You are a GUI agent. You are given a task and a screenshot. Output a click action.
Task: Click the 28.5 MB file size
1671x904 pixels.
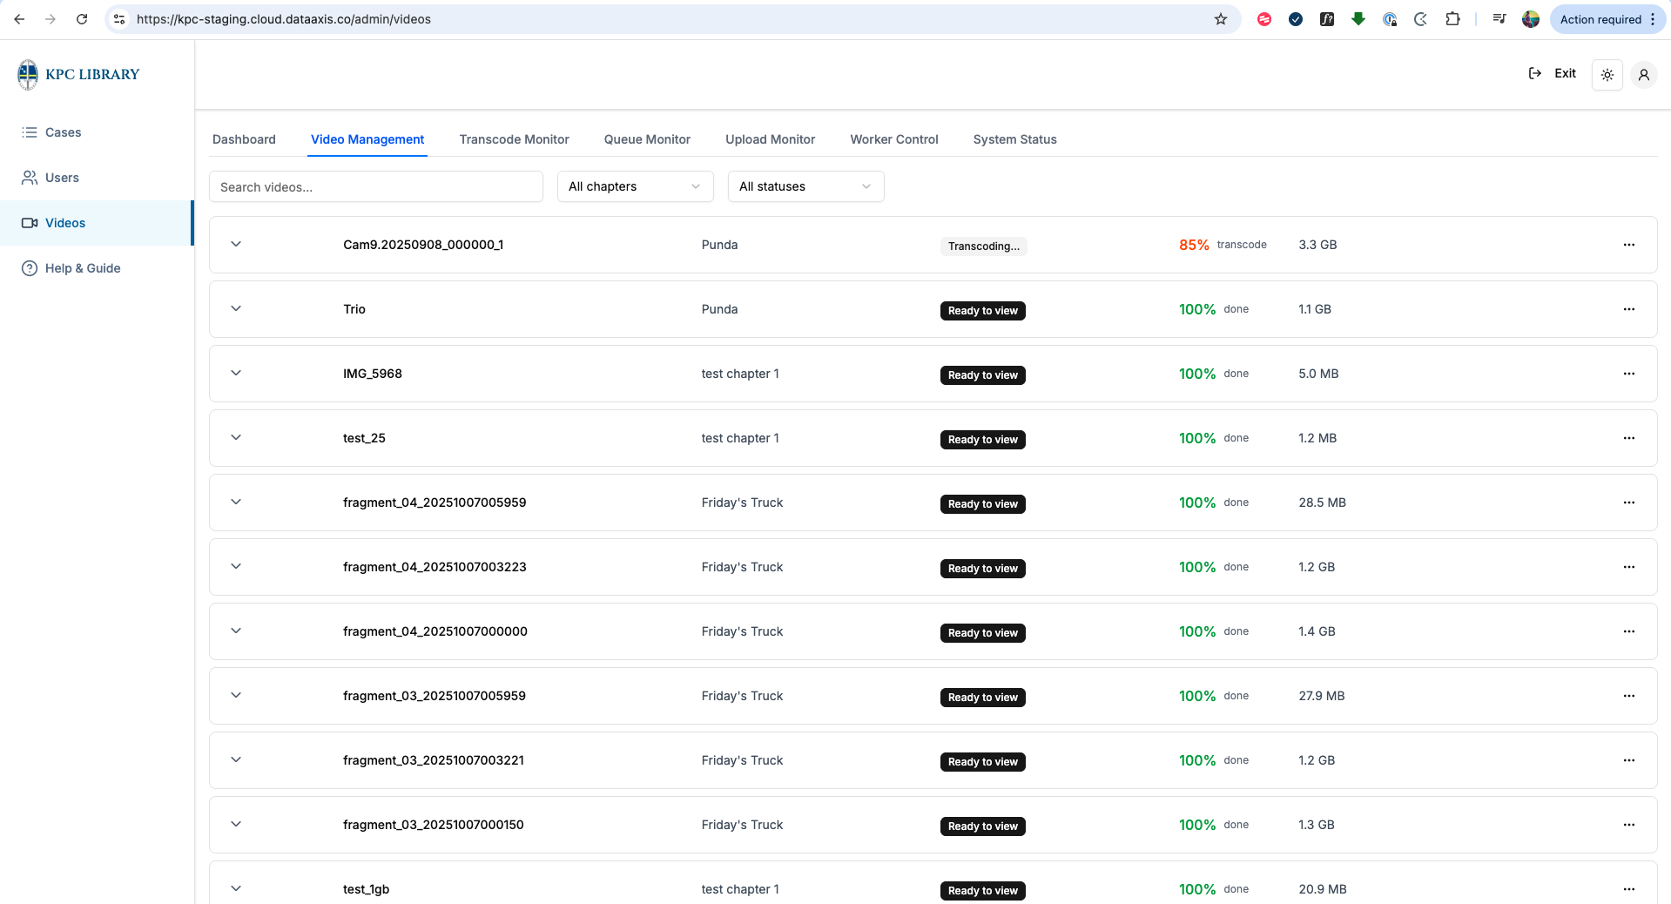1322,503
